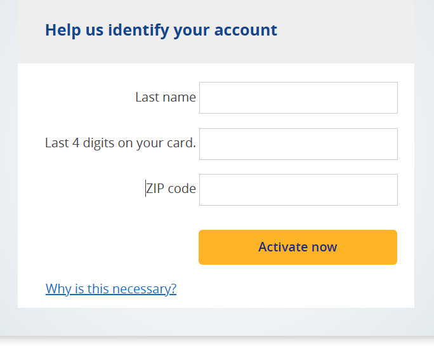The height and width of the screenshot is (346, 434).
Task: Open the Why is this necessary link
Action: click(111, 289)
